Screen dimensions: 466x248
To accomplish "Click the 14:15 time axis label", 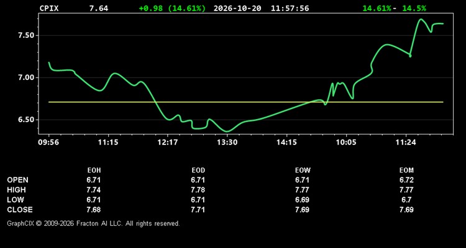I will (x=286, y=142).
